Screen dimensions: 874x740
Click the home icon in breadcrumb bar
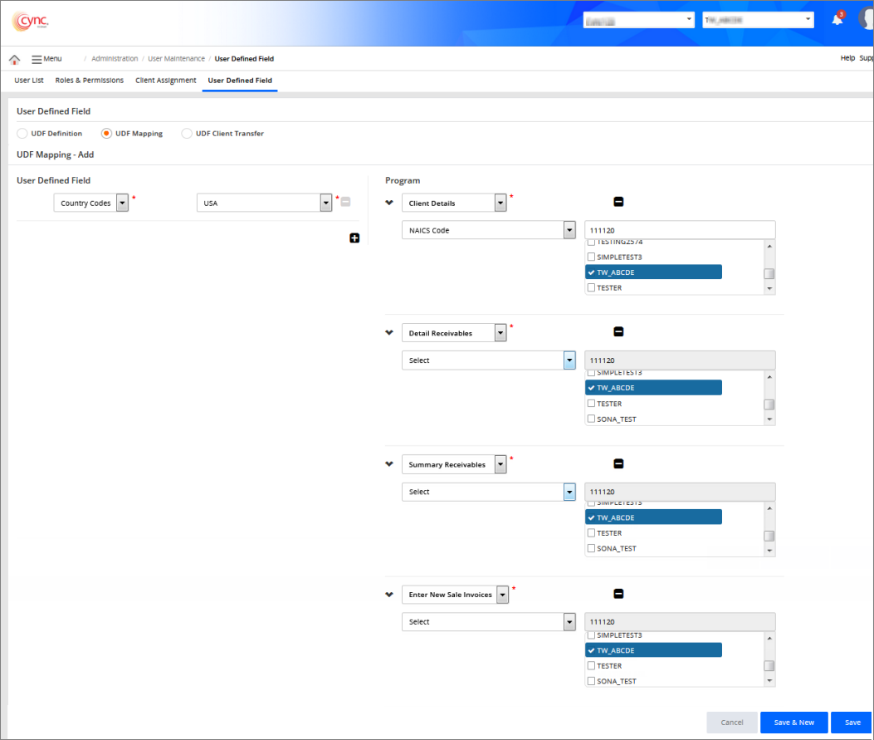14,59
